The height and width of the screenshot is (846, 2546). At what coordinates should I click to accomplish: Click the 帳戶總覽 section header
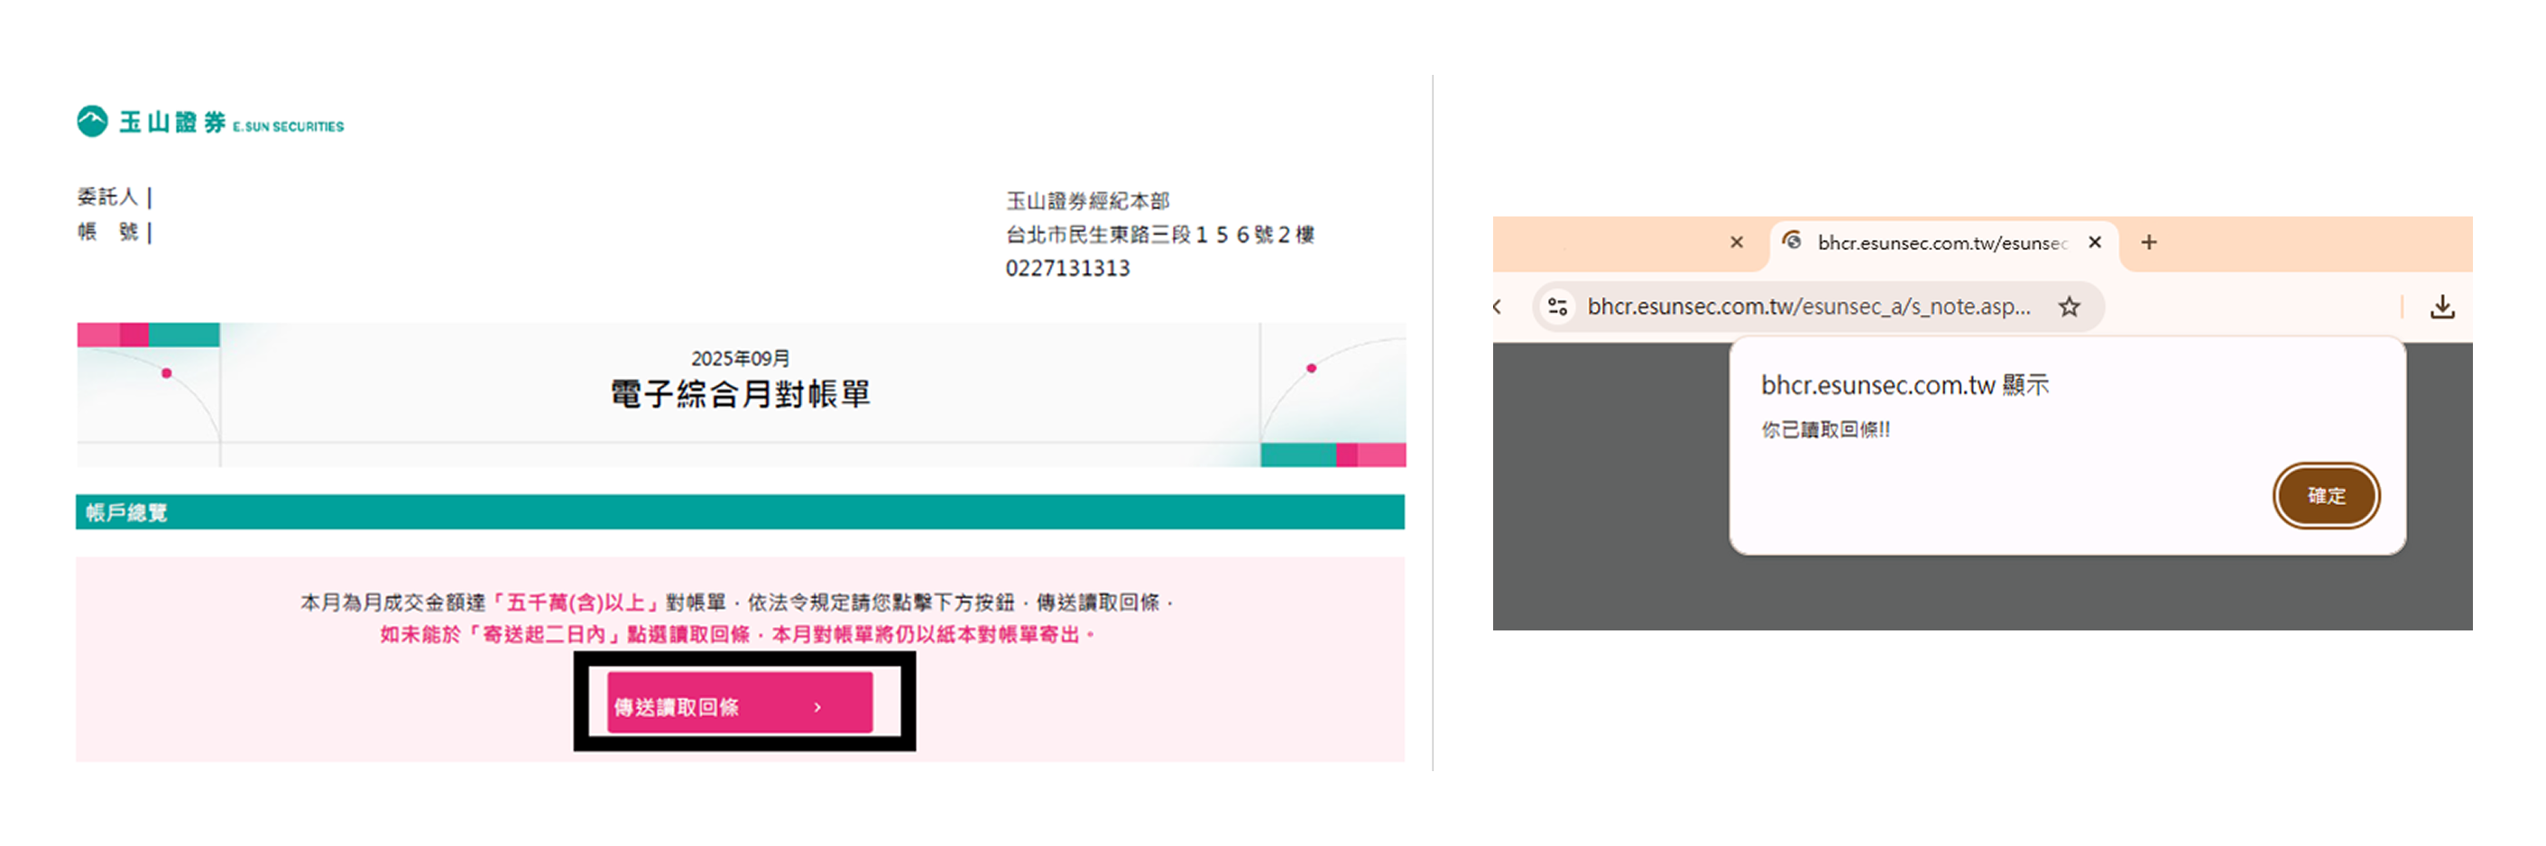[x=126, y=513]
